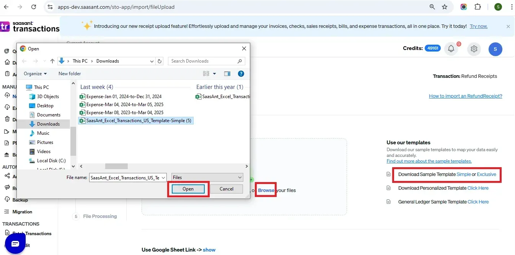515x255 pixels.
Task: Bookmark this page with the star icon
Action: click(x=445, y=7)
